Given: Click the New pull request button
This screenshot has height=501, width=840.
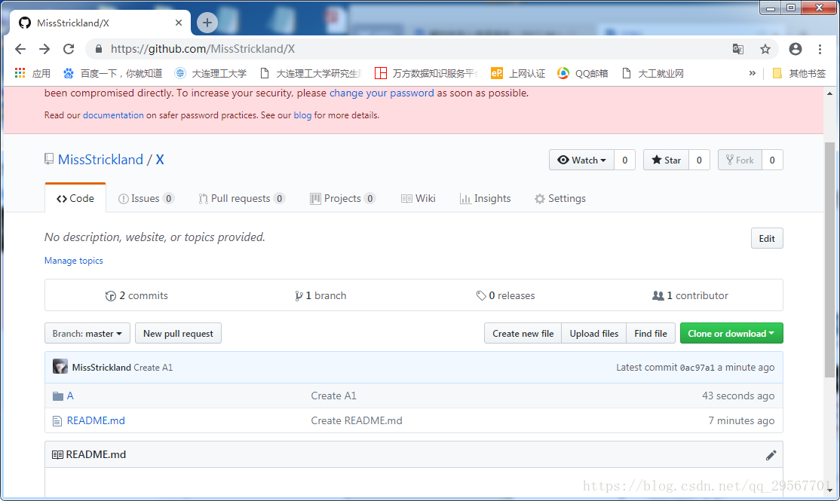Looking at the screenshot, I should [179, 334].
